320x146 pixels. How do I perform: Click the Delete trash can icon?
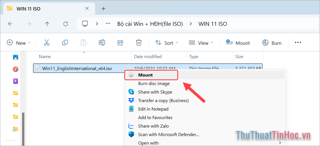pos(139,43)
